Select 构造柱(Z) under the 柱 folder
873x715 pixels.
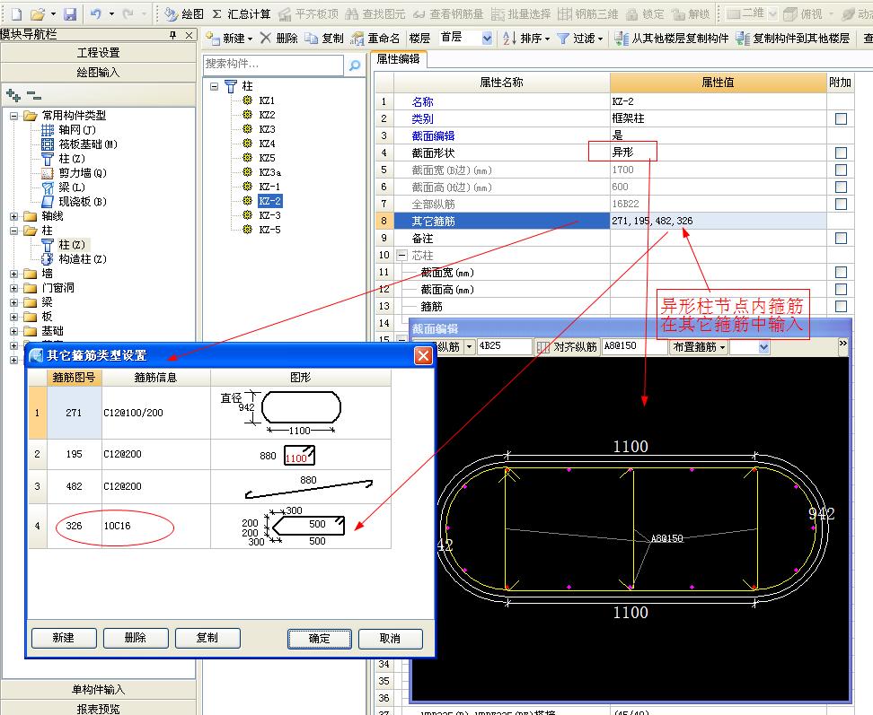point(82,259)
